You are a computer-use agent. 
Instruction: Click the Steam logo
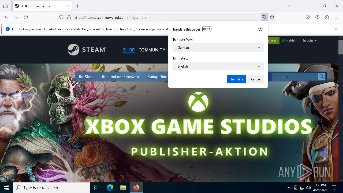pos(87,50)
